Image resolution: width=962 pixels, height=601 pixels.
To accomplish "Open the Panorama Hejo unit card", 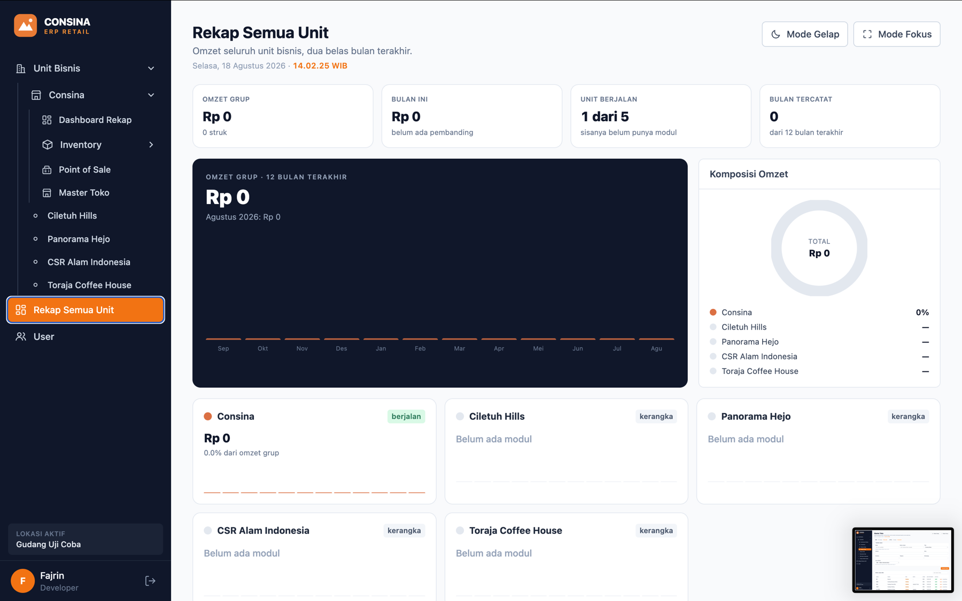I will click(x=818, y=451).
